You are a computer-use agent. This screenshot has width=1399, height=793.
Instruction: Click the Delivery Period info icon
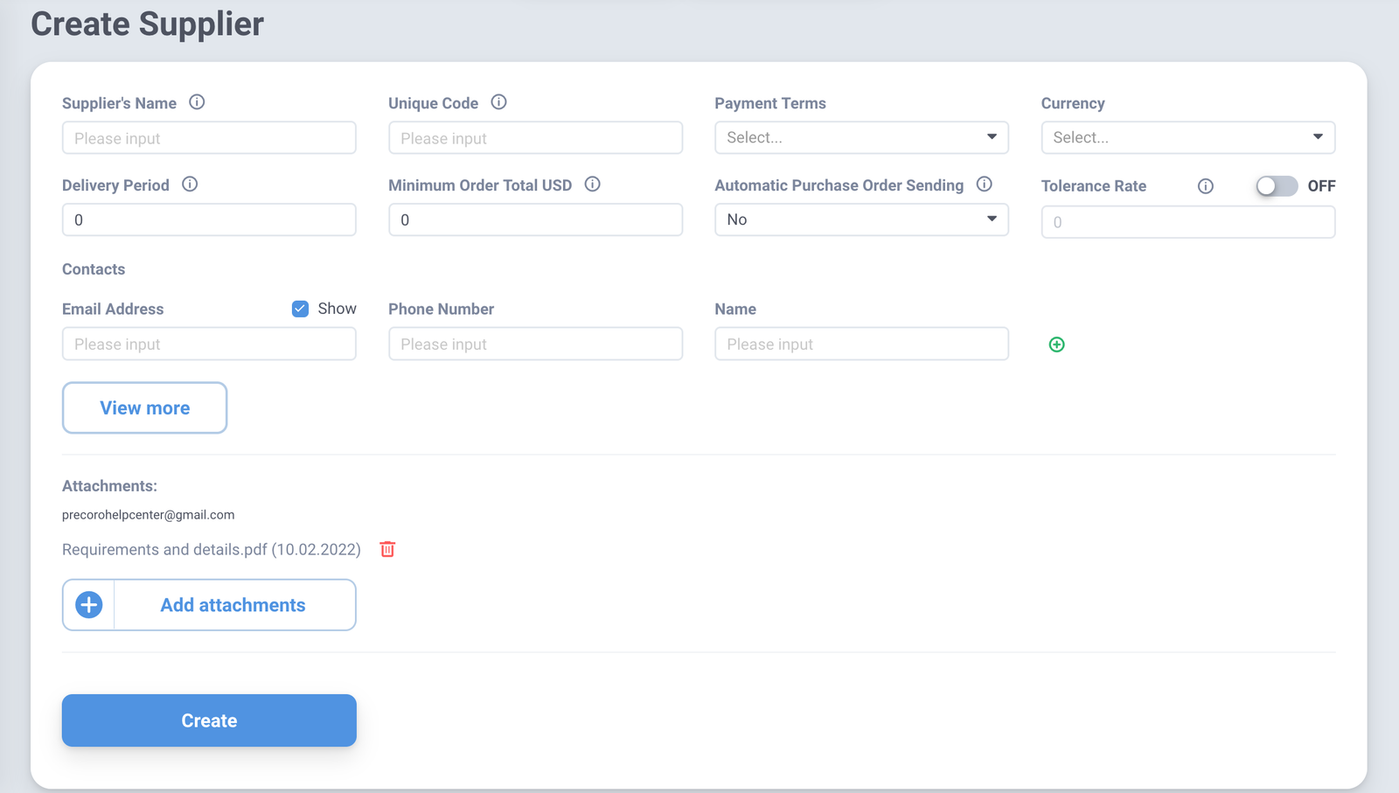click(190, 184)
